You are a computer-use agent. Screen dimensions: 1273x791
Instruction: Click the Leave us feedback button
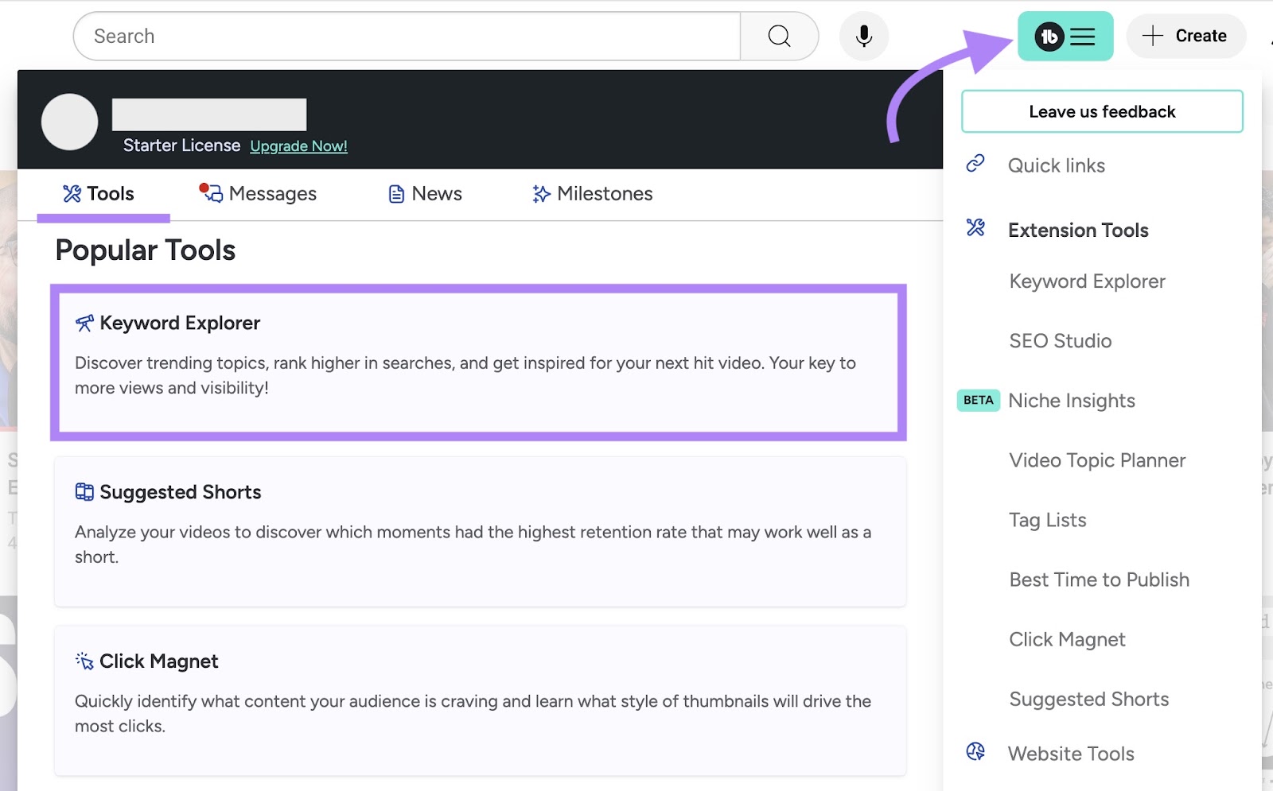click(x=1102, y=111)
